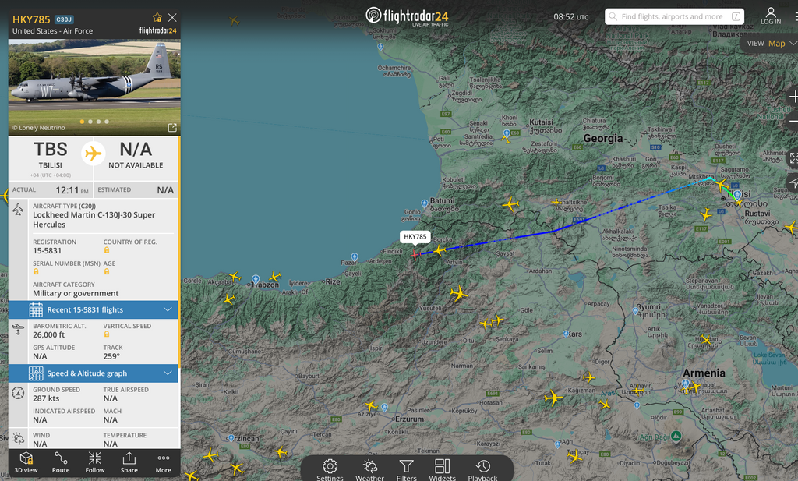This screenshot has height=481, width=798.
Task: Select the Erzincan airport pin
Action: pos(231,438)
